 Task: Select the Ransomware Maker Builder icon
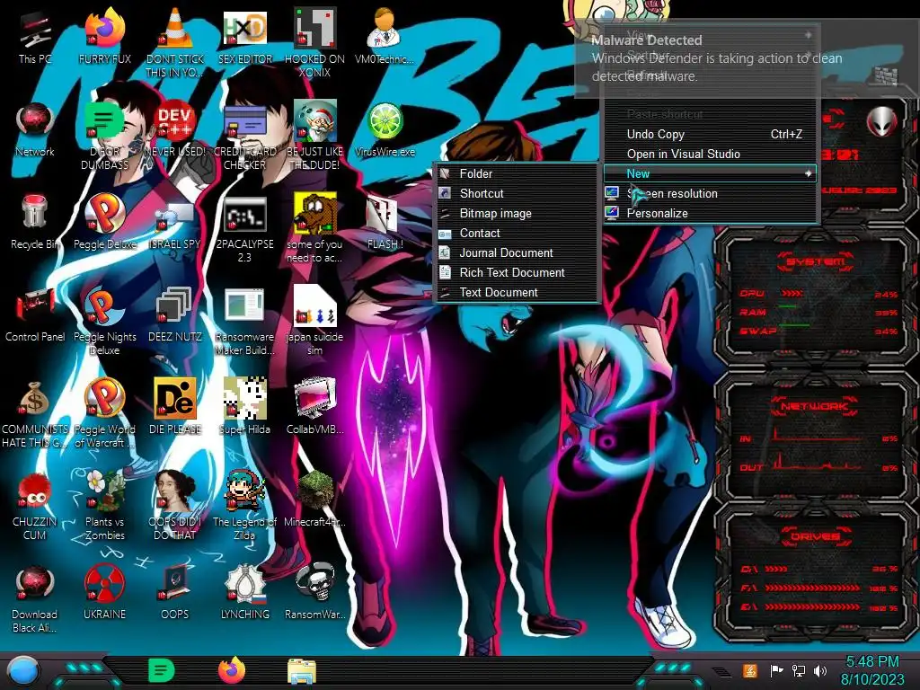(244, 322)
